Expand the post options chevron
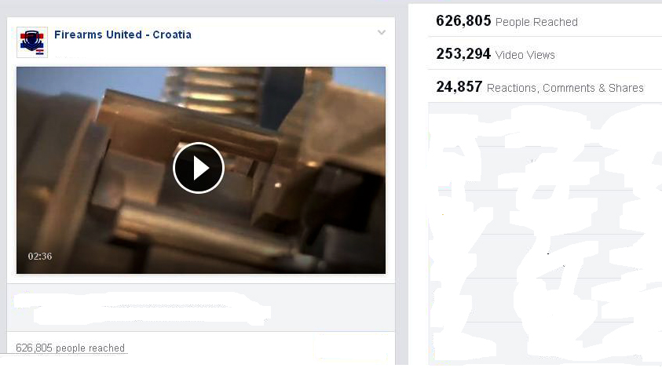The height and width of the screenshot is (368, 662). (x=381, y=32)
